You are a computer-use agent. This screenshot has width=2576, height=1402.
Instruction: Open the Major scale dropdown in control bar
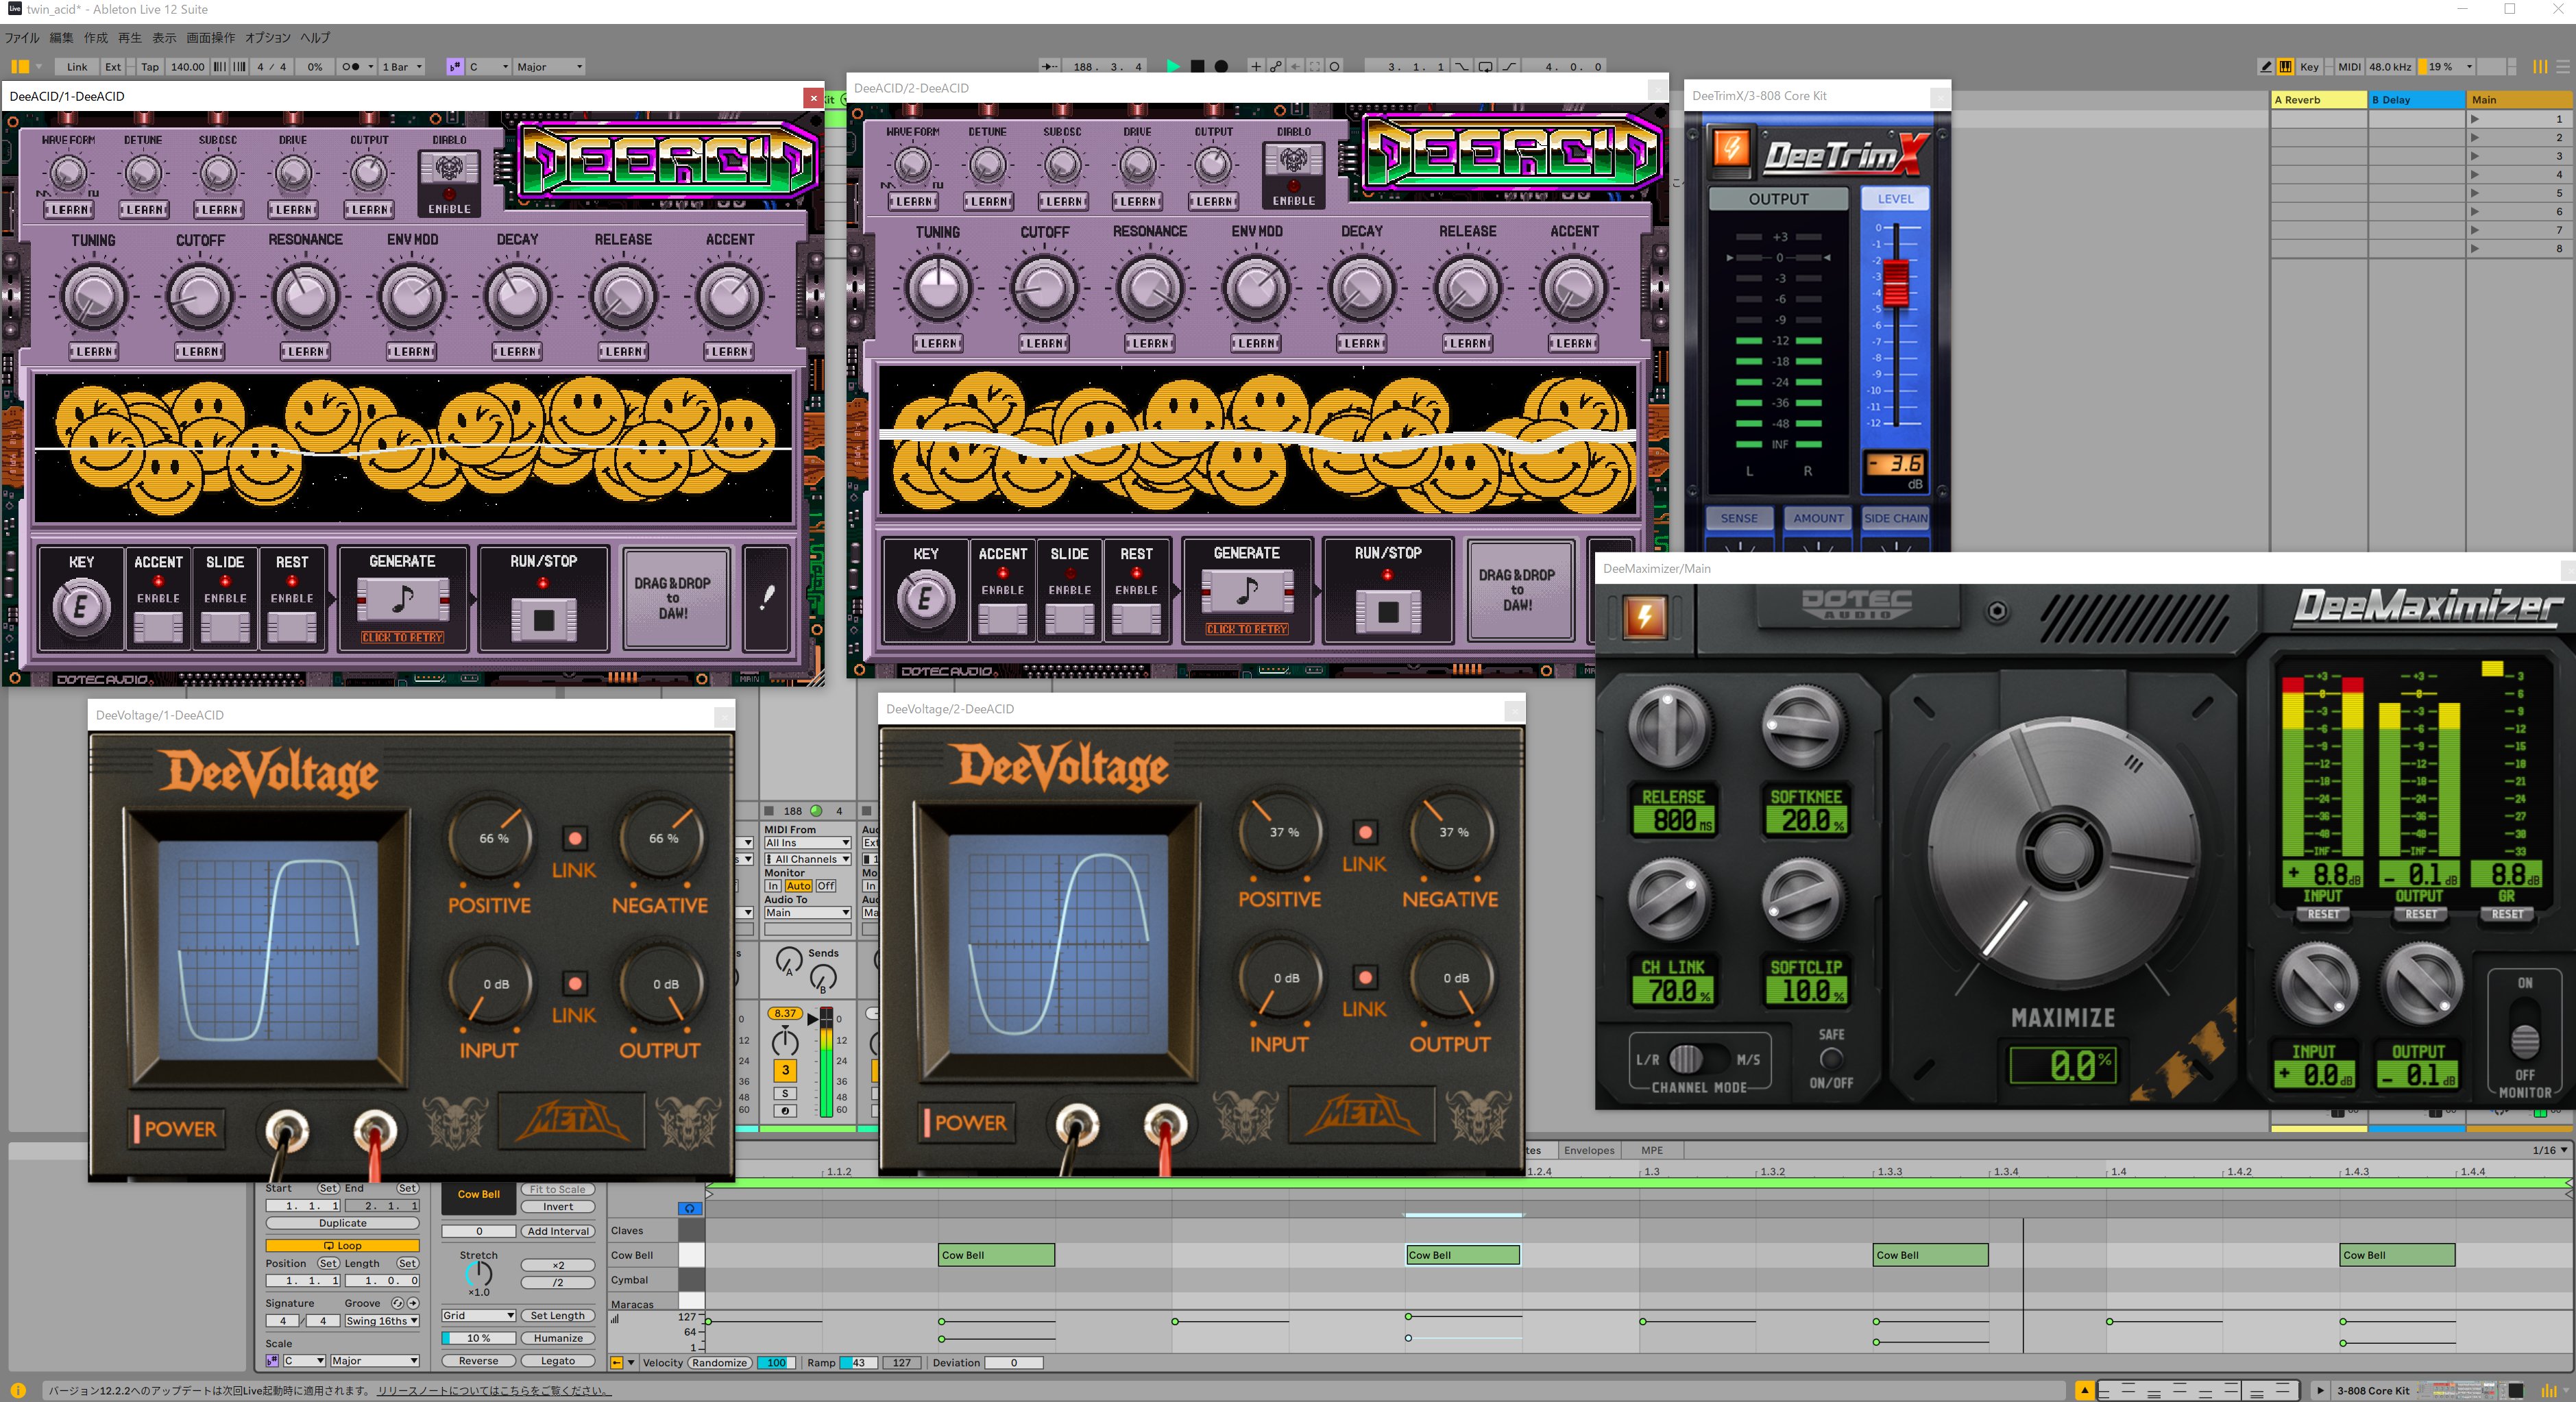548,67
